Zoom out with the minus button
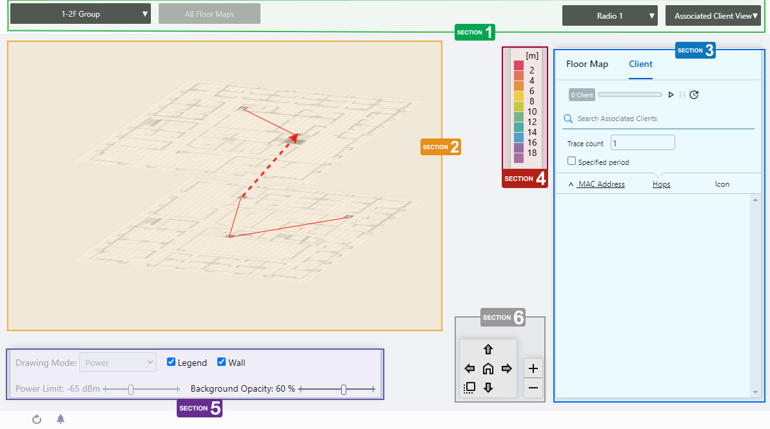Viewport: 770px width, 429px height. pos(533,388)
